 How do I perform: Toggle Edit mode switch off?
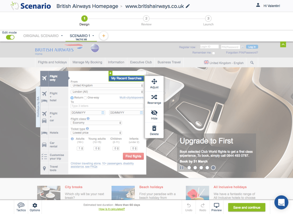click(x=10, y=37)
